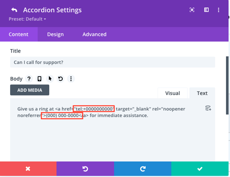The height and width of the screenshot is (177, 230).
Task: Select the Content tab
Action: pyautogui.click(x=18, y=35)
